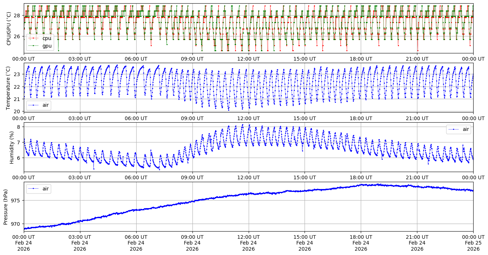Select the cpu legend label text
Image resolution: width=488 pixels, height=255 pixels.
(47, 38)
